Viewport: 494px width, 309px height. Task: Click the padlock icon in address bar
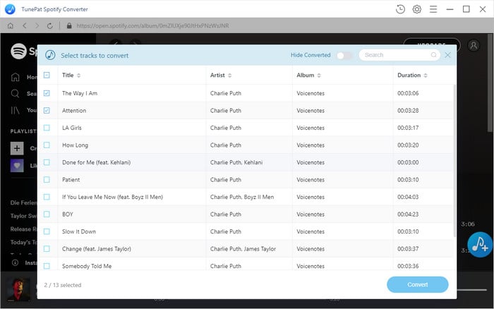(x=69, y=26)
